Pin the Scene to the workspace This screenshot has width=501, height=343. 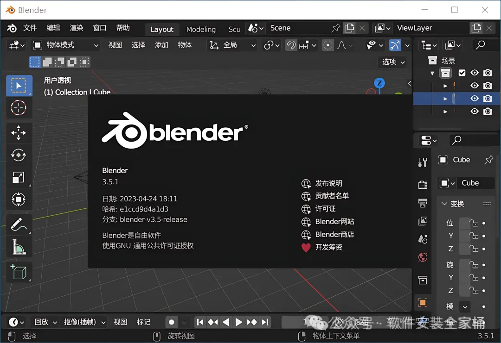coord(336,28)
